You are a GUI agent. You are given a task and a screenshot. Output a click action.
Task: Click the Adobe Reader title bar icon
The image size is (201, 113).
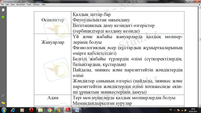(x=1, y=2)
